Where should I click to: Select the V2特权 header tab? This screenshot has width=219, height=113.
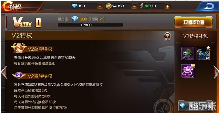pyautogui.click(x=22, y=35)
